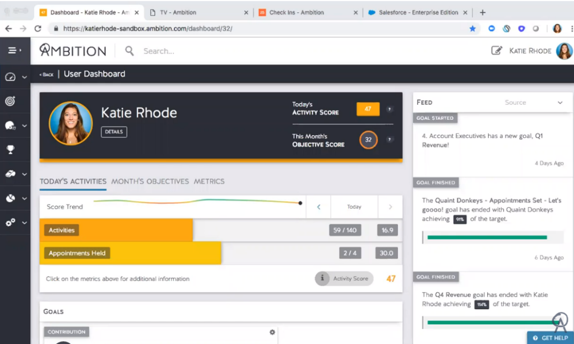Select Today's Activities tab
Screen dimensions: 574x344
(73, 182)
